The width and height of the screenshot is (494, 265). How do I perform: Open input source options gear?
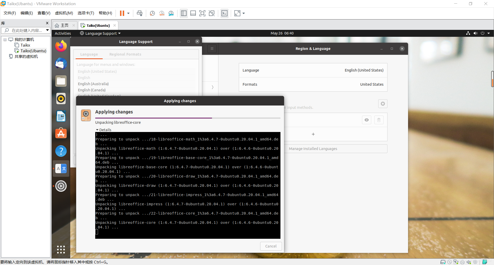pyautogui.click(x=383, y=104)
